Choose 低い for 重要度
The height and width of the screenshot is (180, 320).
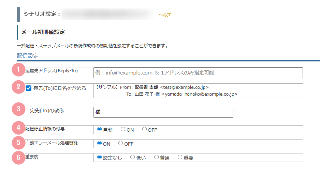click(x=133, y=157)
